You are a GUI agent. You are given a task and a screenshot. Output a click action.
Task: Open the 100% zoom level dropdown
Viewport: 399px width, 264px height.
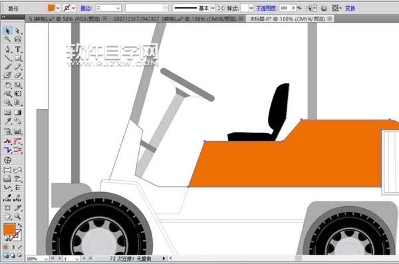click(x=45, y=259)
